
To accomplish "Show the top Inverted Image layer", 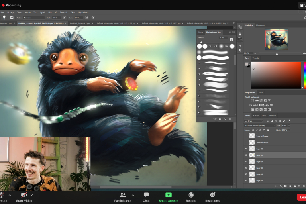I will click(x=246, y=136).
